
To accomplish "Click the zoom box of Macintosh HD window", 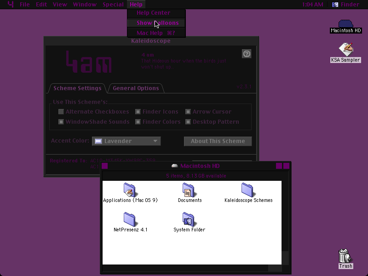I will [x=279, y=166].
